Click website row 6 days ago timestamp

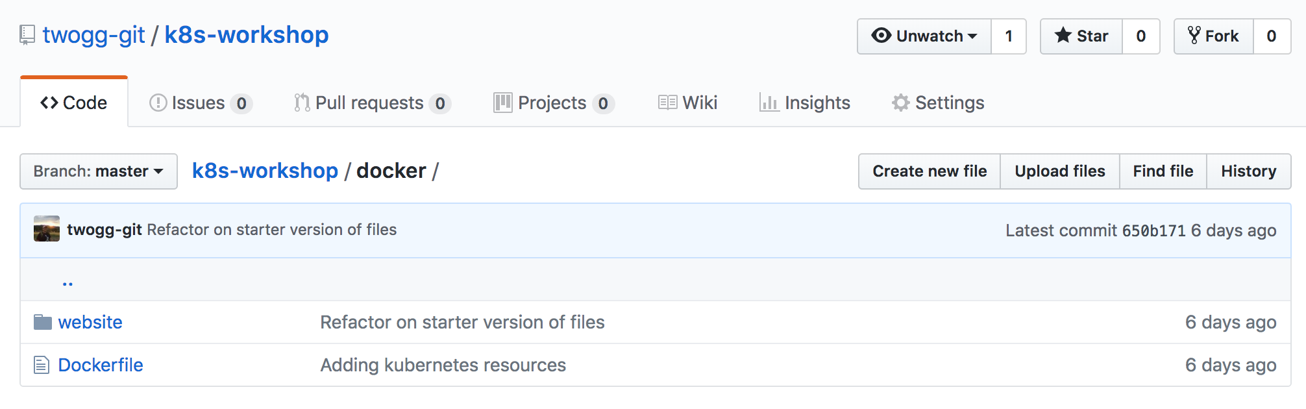(1231, 322)
